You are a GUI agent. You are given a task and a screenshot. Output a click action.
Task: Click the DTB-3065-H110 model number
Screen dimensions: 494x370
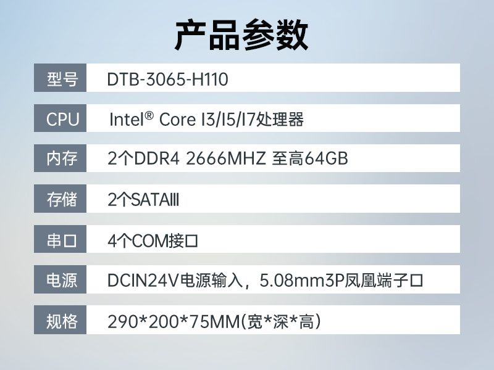[x=167, y=79]
